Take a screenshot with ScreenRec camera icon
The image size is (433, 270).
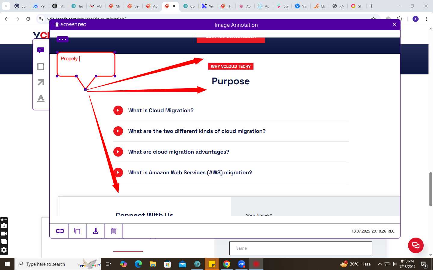click(4, 226)
